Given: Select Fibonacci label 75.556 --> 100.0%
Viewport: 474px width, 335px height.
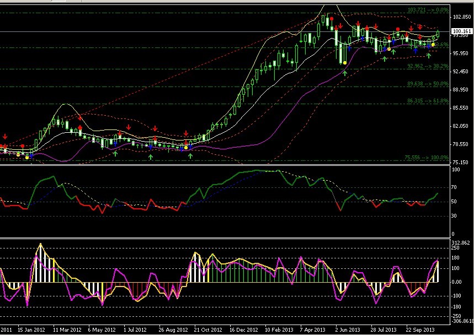Looking at the screenshot, I should [427, 158].
